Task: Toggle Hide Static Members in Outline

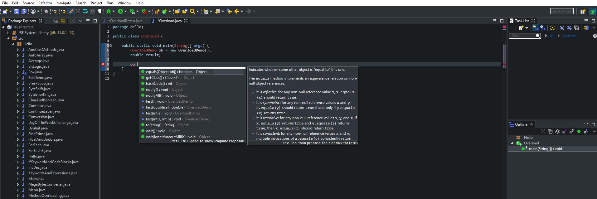Action: (x=572, y=132)
